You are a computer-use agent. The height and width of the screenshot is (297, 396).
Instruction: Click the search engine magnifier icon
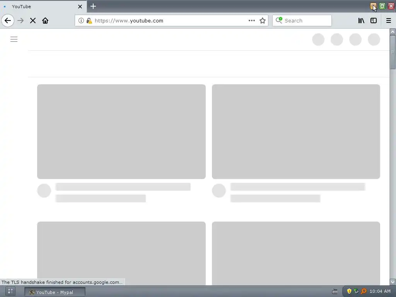coord(279,20)
